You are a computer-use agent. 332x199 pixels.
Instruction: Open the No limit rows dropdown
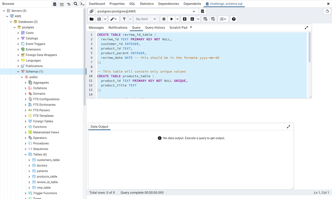pos(146,19)
